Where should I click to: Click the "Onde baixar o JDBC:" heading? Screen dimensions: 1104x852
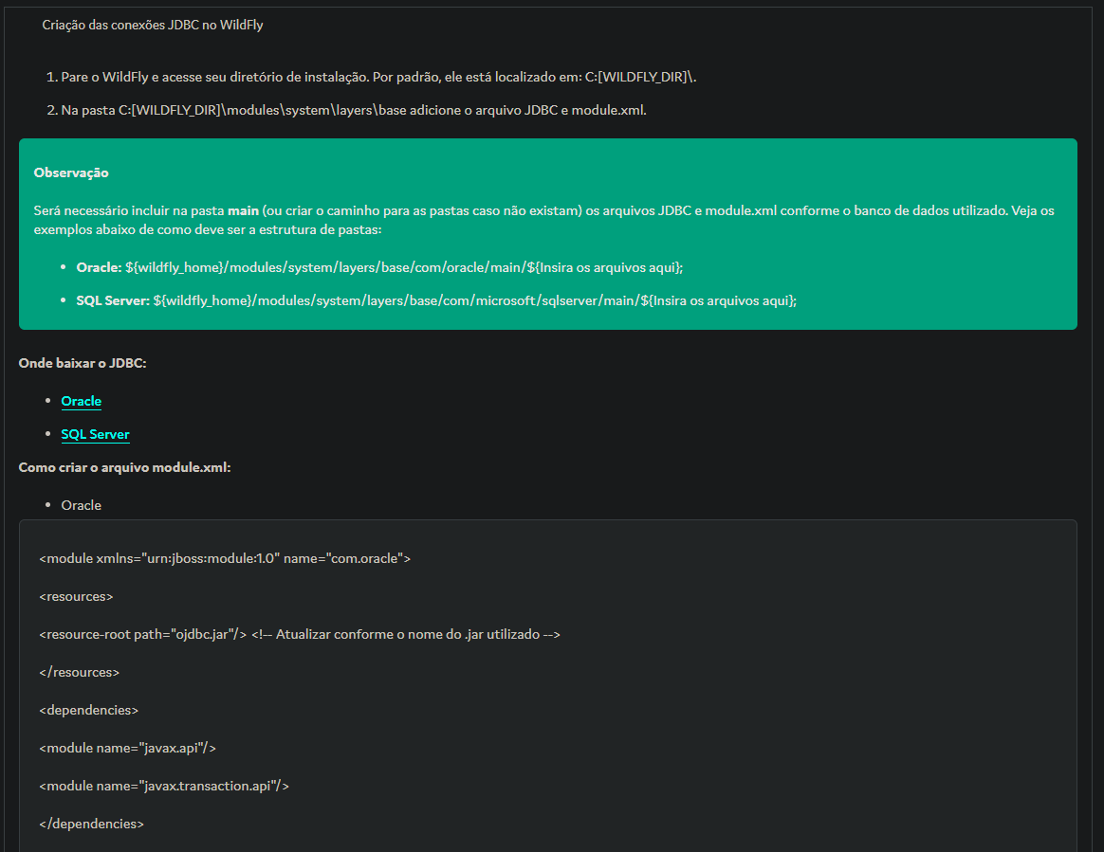(83, 363)
